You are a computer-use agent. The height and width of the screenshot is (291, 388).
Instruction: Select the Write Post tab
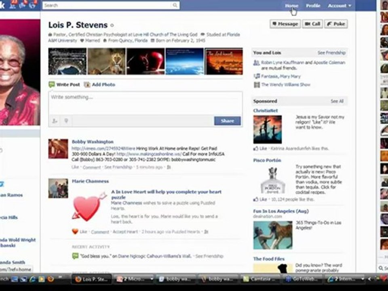click(x=64, y=84)
